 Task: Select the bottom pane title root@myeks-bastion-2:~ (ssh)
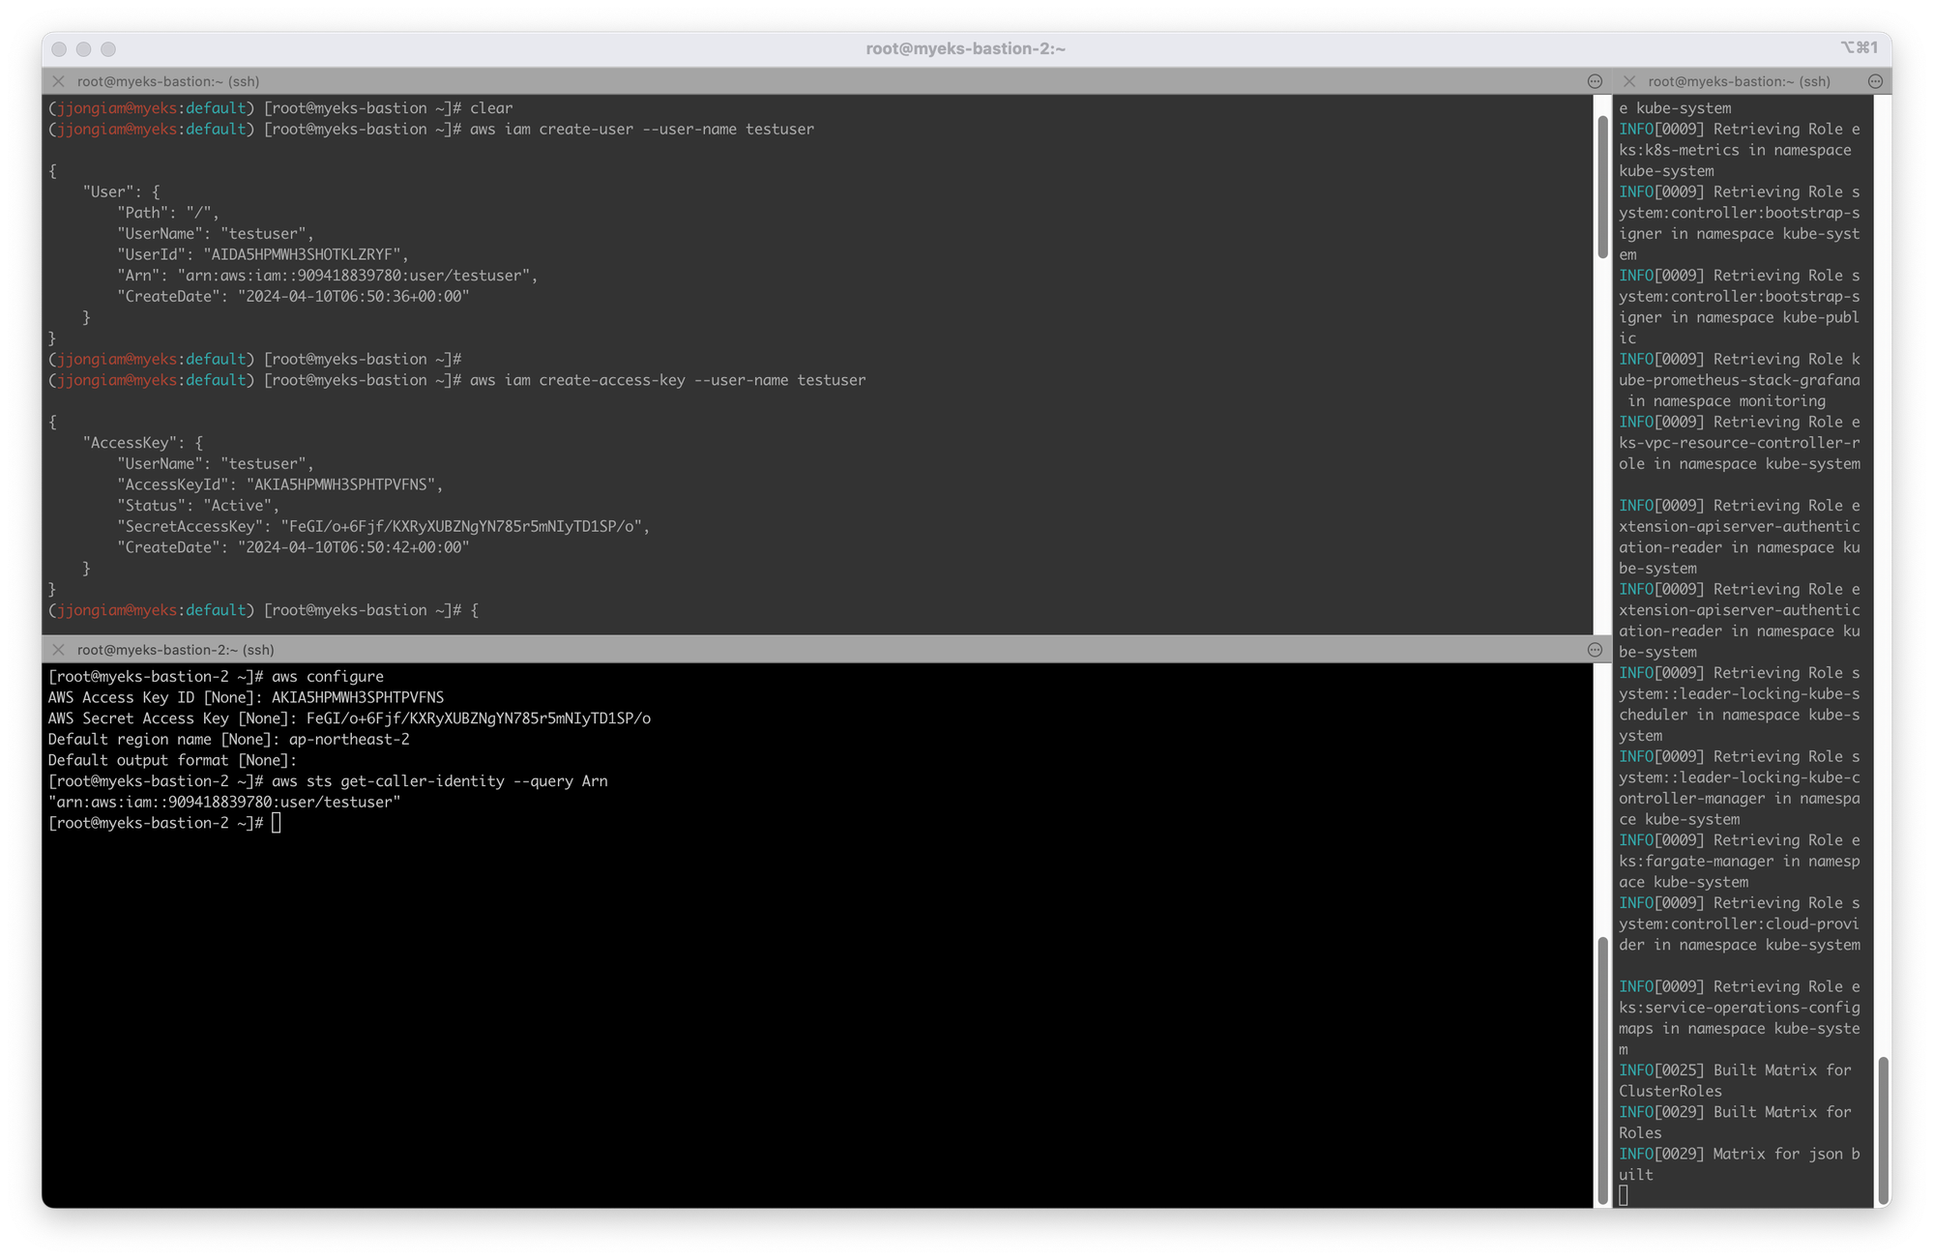click(x=176, y=650)
